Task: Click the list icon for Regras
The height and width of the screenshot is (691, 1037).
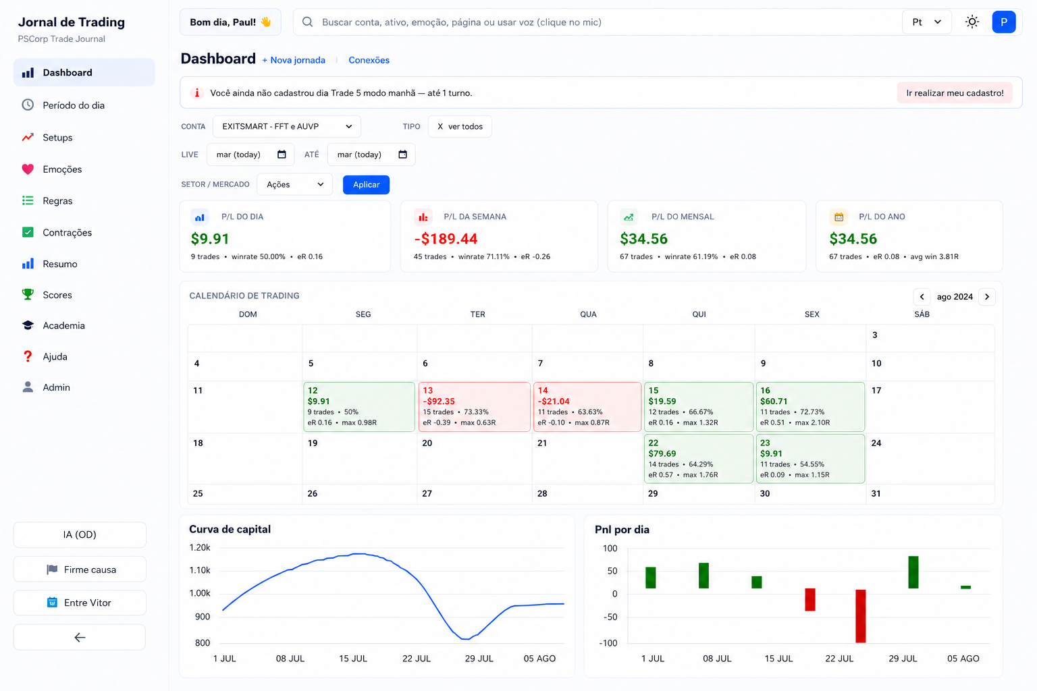Action: tap(28, 201)
